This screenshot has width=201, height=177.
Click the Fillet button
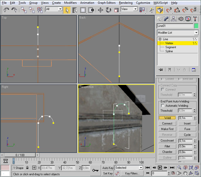[167, 146]
